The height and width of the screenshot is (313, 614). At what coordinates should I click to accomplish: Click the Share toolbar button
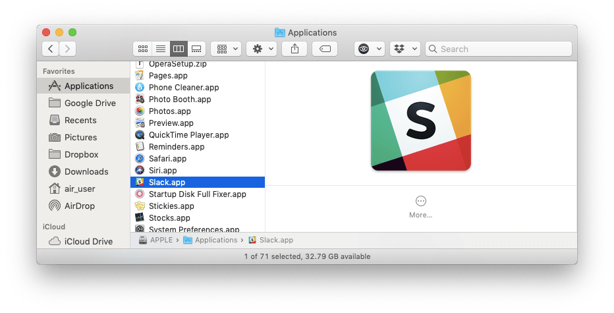[294, 49]
